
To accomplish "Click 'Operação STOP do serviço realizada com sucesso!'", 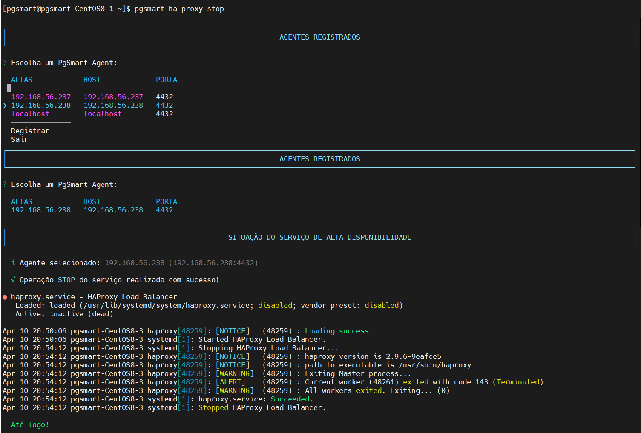I will (120, 280).
